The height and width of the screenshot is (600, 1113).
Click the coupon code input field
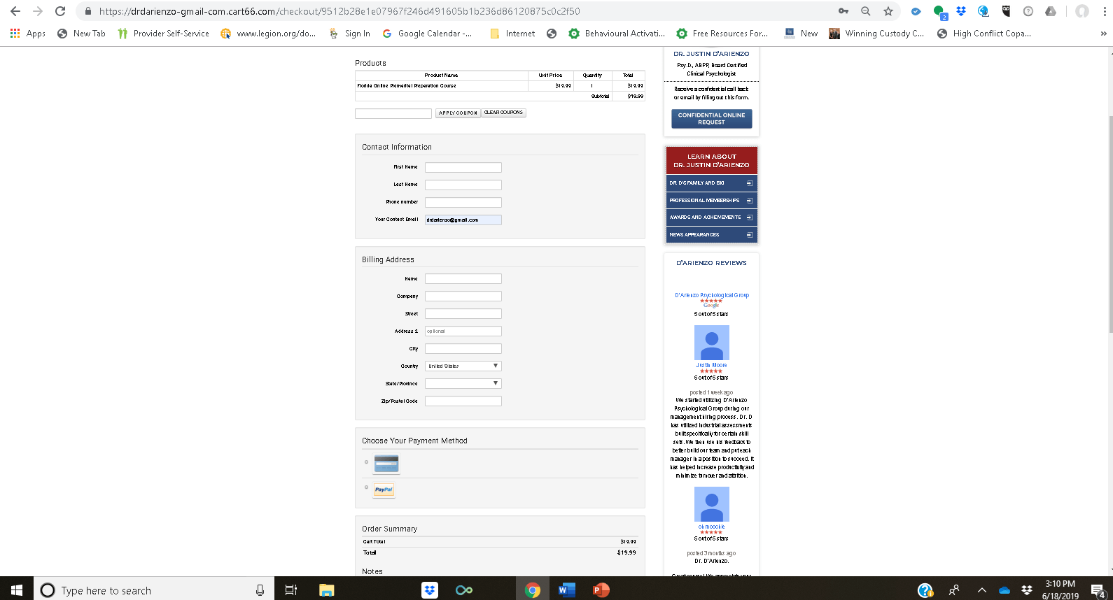click(393, 113)
